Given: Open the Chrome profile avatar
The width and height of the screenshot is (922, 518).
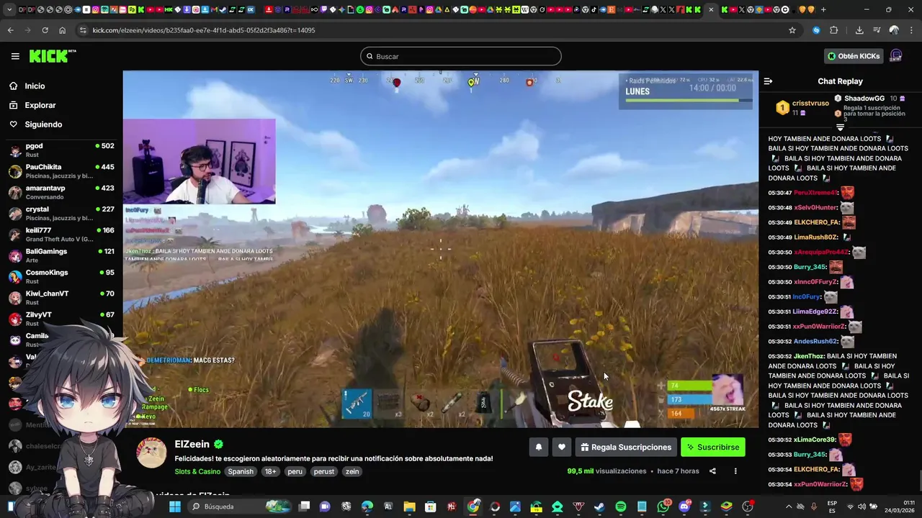Looking at the screenshot, I should coord(894,30).
